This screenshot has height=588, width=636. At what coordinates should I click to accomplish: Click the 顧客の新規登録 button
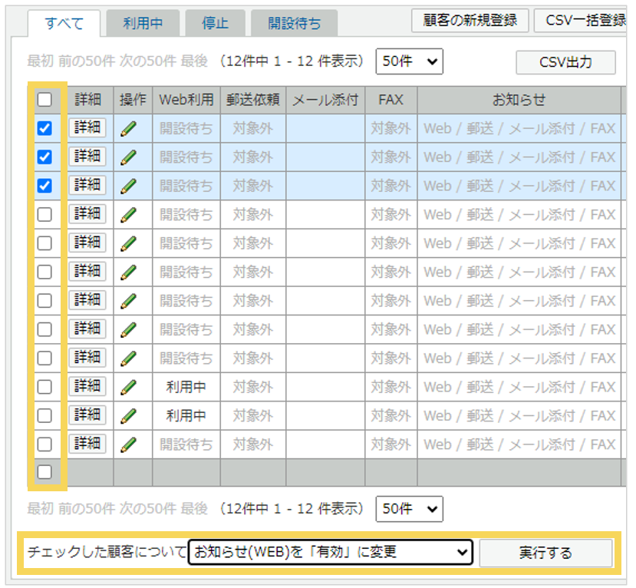pyautogui.click(x=470, y=20)
